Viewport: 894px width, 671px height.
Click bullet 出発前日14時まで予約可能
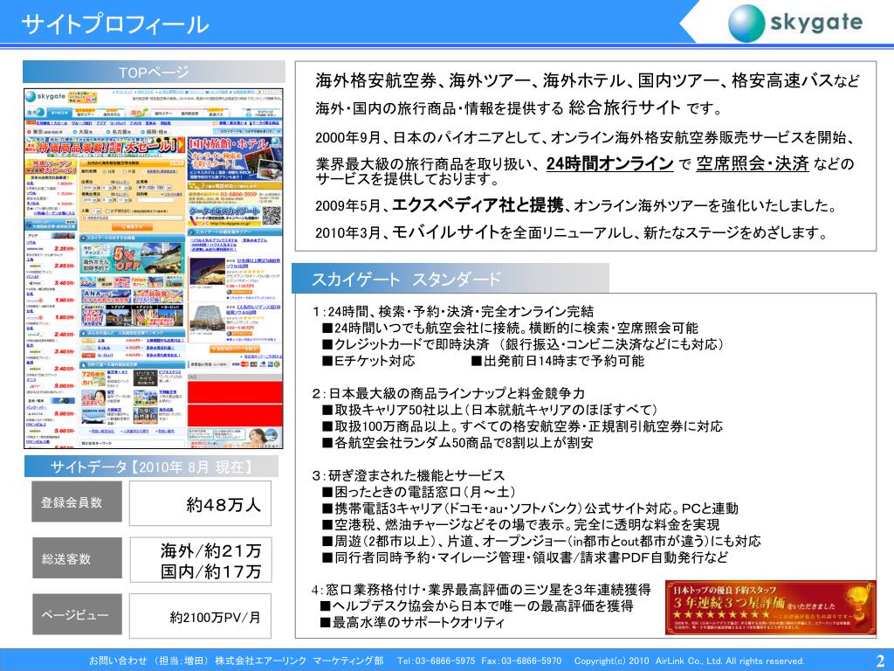pos(558,361)
